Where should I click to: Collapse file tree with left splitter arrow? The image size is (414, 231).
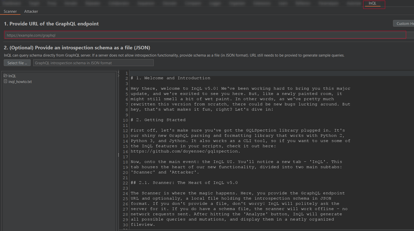point(119,72)
